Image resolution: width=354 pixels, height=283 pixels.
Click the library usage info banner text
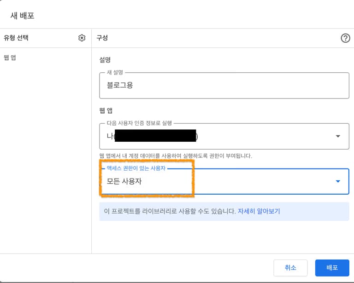click(x=170, y=212)
